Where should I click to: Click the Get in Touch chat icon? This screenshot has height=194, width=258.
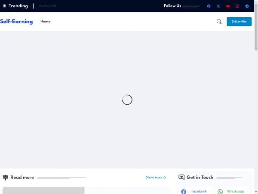tap(181, 177)
